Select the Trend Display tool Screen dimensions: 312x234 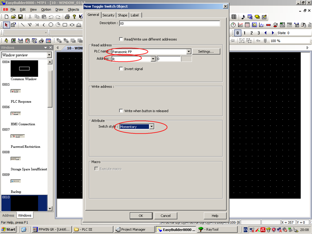coord(241,25)
